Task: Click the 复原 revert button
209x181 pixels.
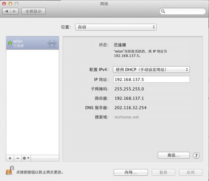Action: tap(163, 172)
